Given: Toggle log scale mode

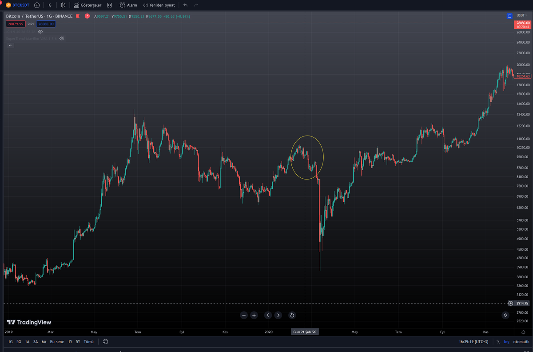Looking at the screenshot, I should [x=506, y=342].
